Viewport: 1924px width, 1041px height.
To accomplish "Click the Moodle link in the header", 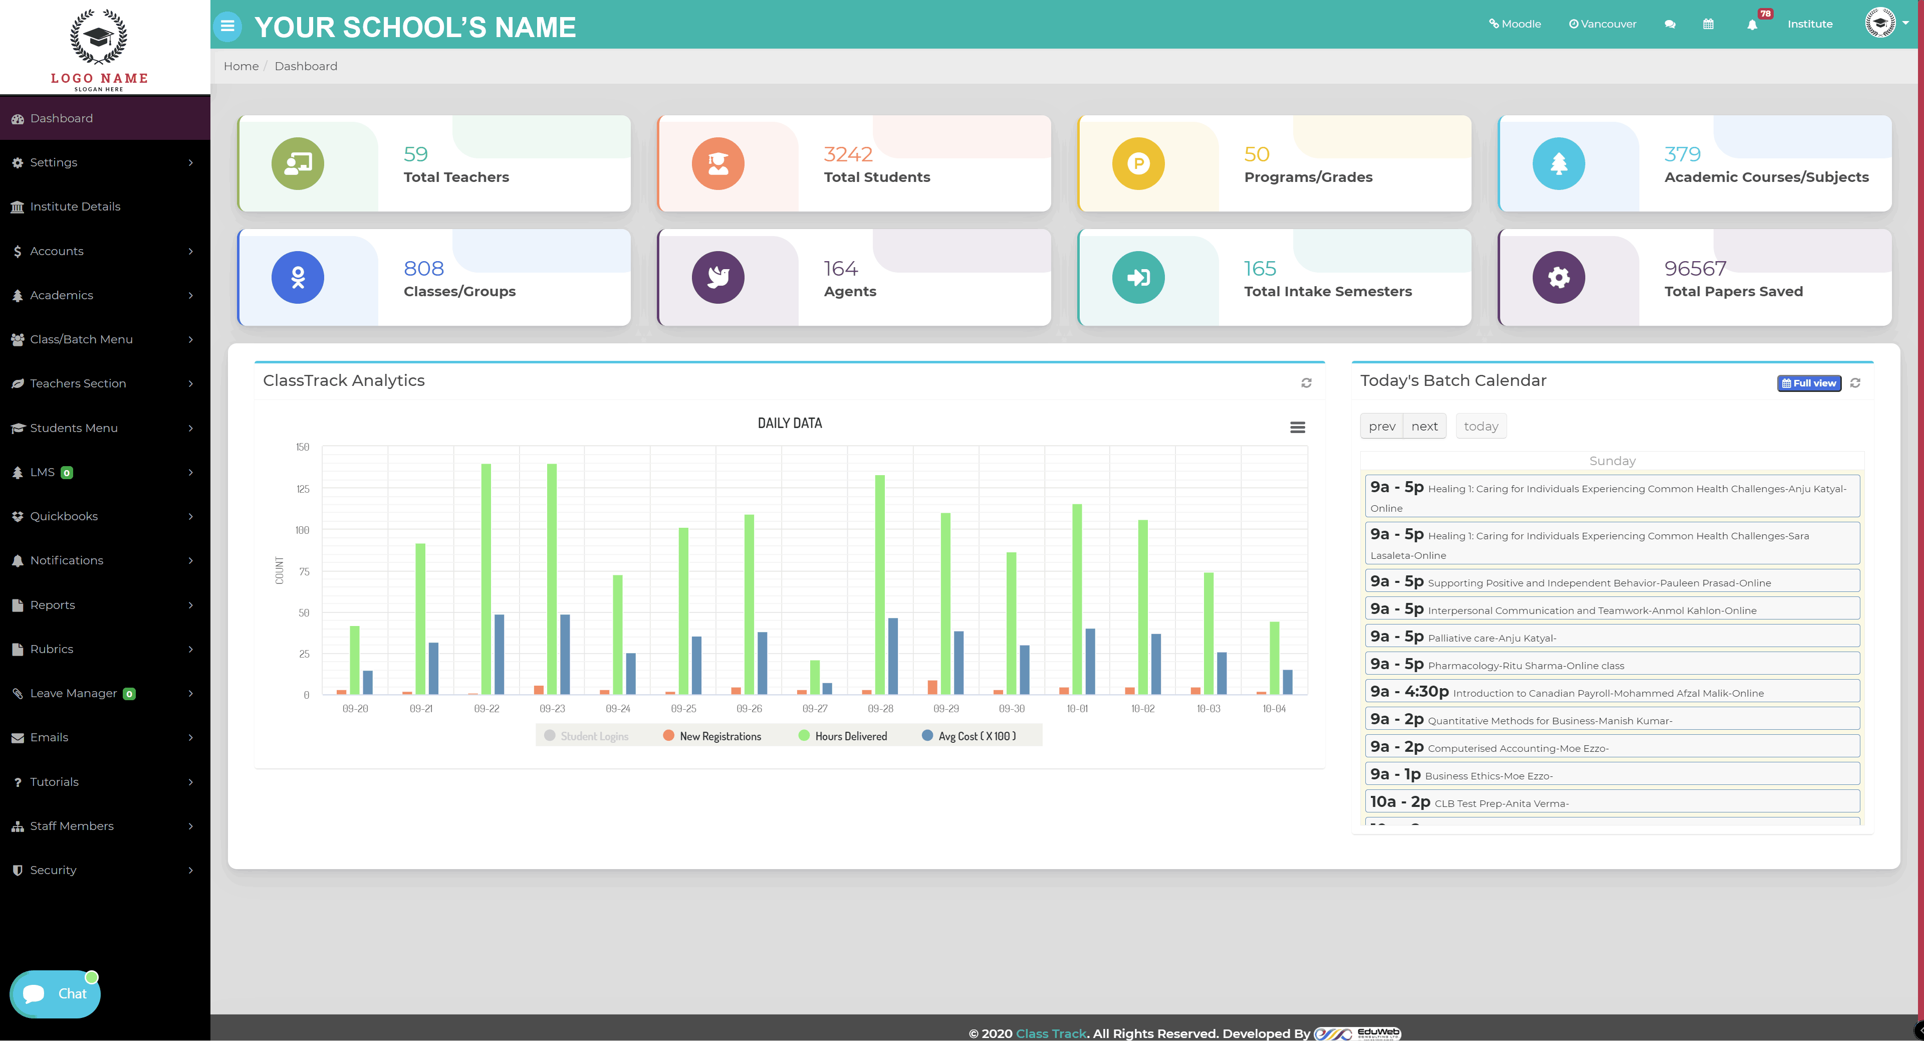I will [x=1515, y=24].
